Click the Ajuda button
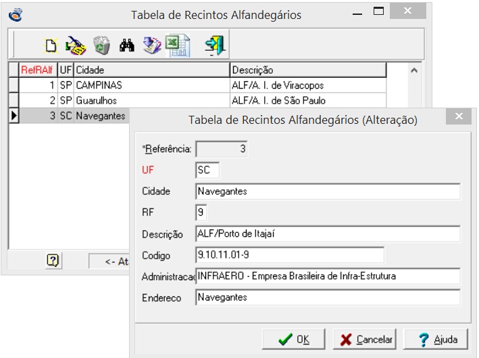This screenshot has width=479, height=358. 436,339
